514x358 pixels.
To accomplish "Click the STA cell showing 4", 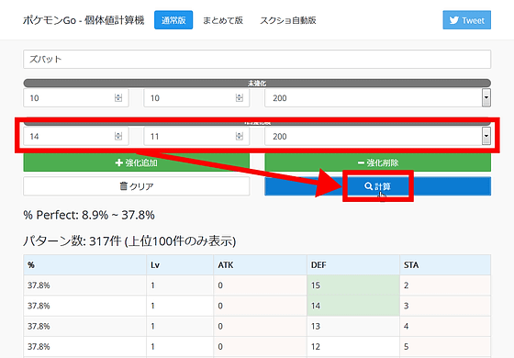I will 445,326.
